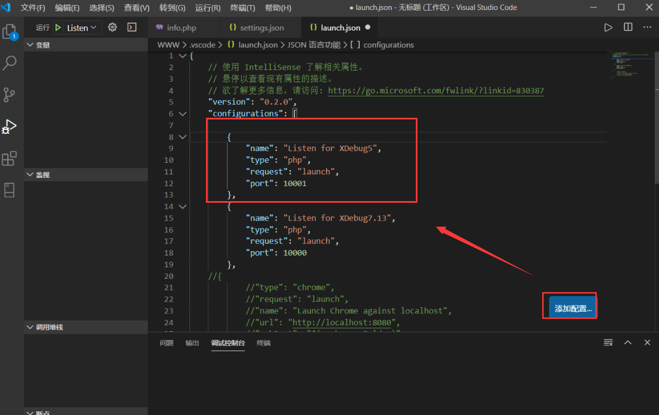Screen dimensions: 659x415
Task: Open the 终端 (Terminal) panel tab
Action: click(x=263, y=343)
